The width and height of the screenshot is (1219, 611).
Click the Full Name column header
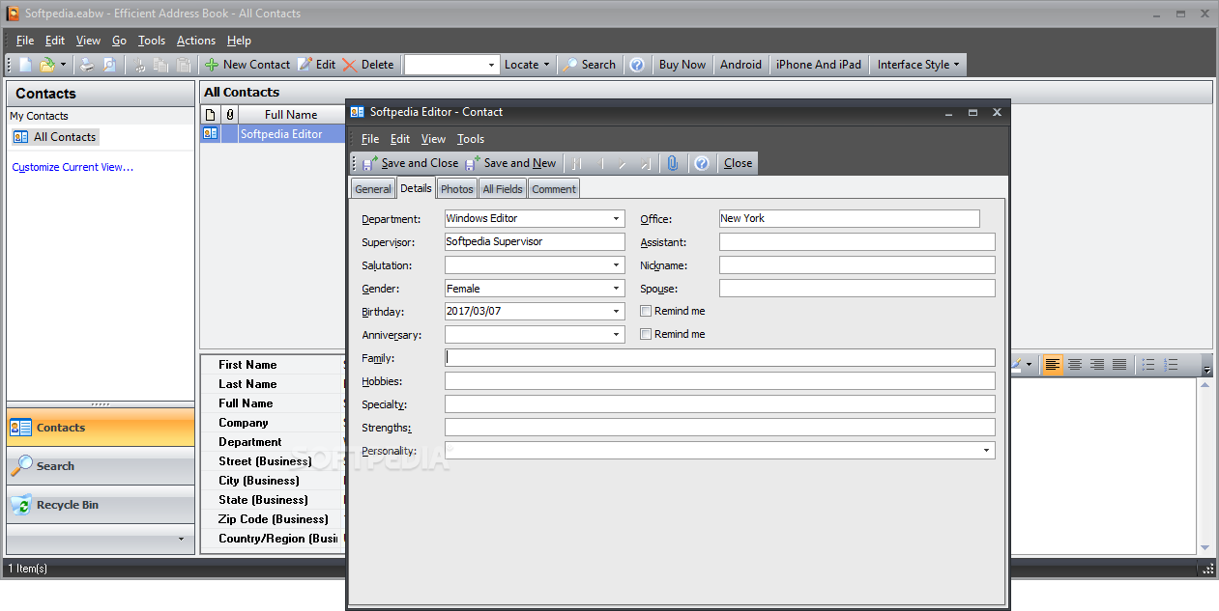click(x=291, y=114)
